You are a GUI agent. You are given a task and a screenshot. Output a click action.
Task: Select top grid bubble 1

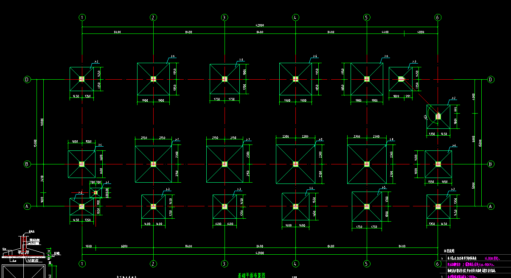pyautogui.click(x=82, y=17)
